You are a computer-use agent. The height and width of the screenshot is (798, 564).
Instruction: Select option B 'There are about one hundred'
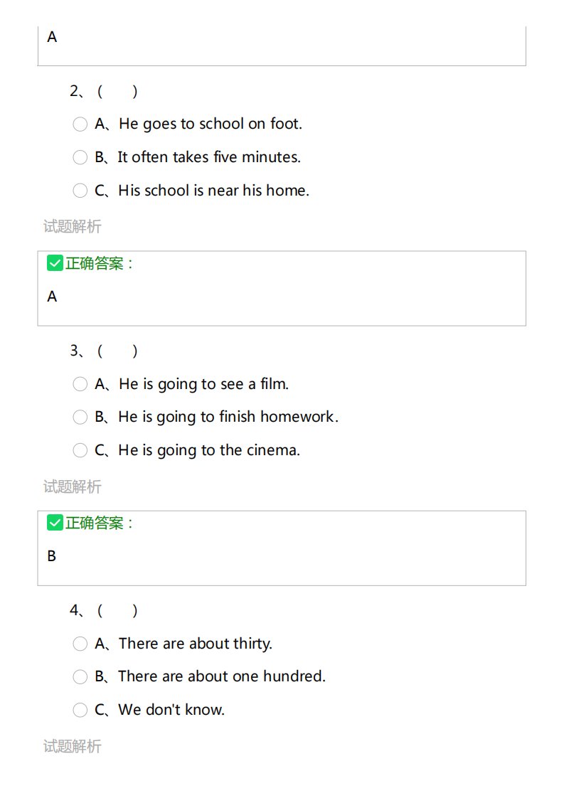click(x=80, y=677)
